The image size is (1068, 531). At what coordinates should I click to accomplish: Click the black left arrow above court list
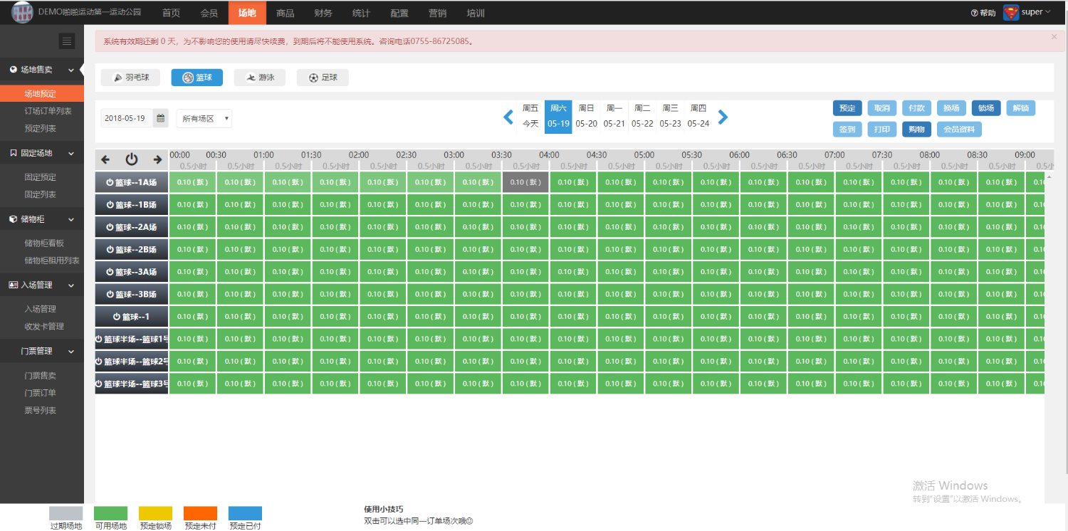(x=105, y=159)
